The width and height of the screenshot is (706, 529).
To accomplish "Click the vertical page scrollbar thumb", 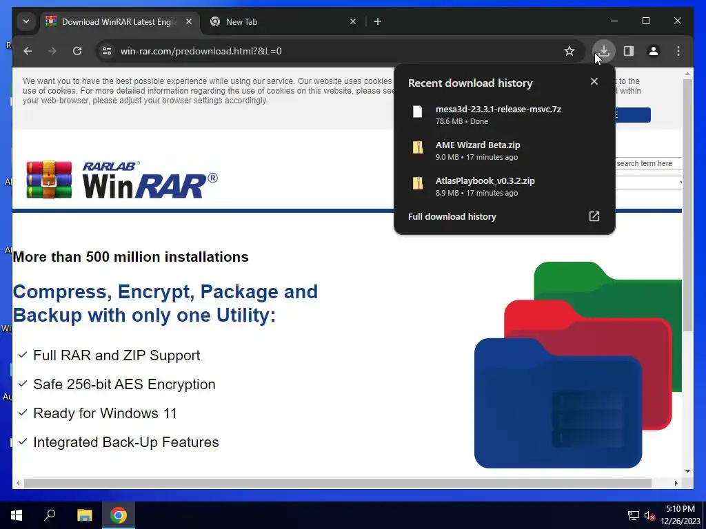I will click(687, 205).
